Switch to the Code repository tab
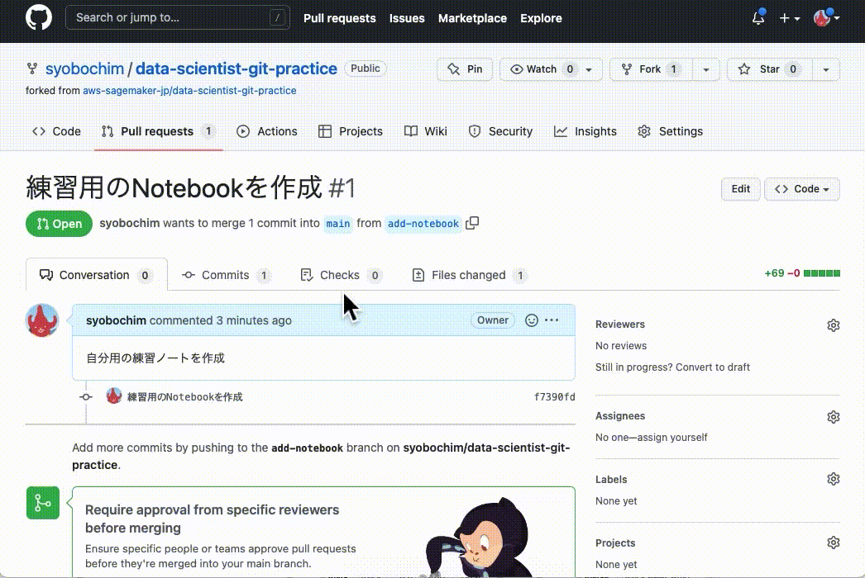Viewport: 865px width, 578px height. tap(57, 131)
